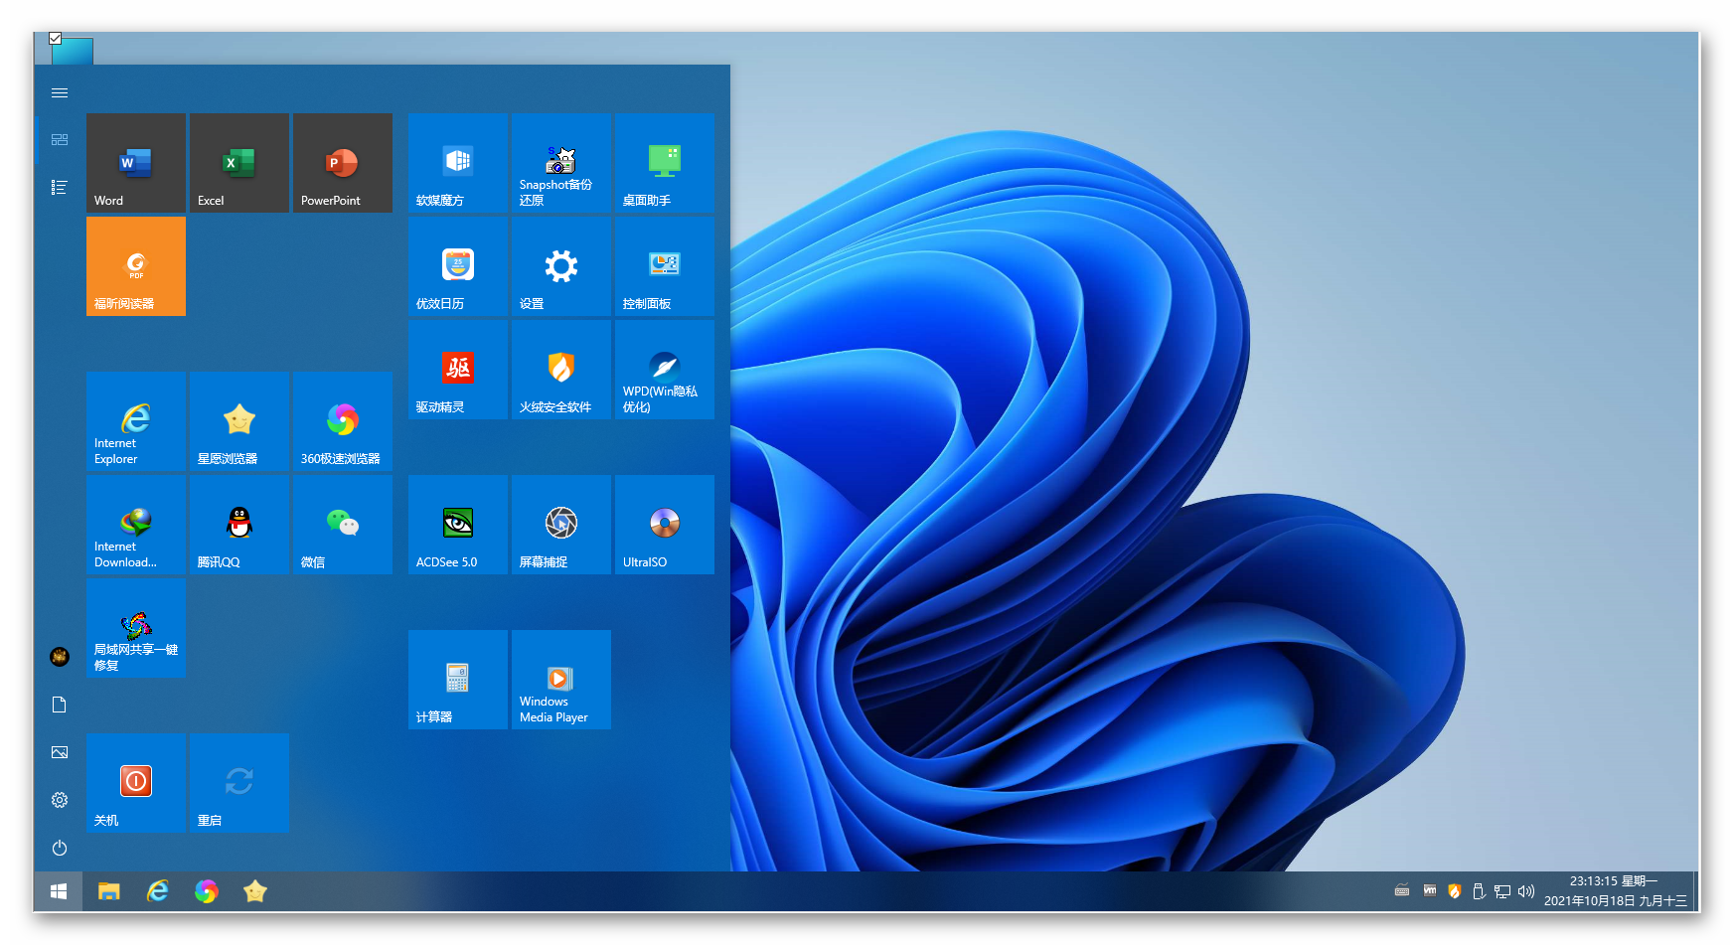Open Pictures from the Start sidebar
The width and height of the screenshot is (1733, 945).
pos(60,752)
